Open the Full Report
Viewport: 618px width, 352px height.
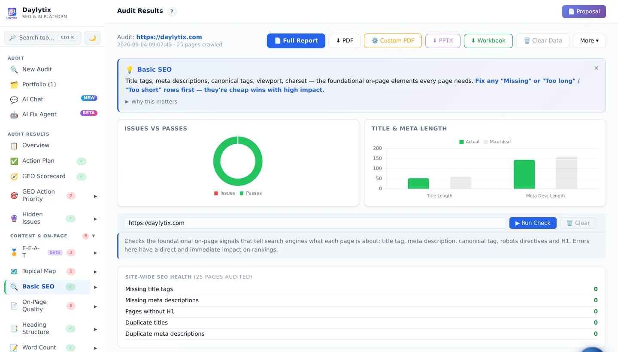[x=296, y=41]
